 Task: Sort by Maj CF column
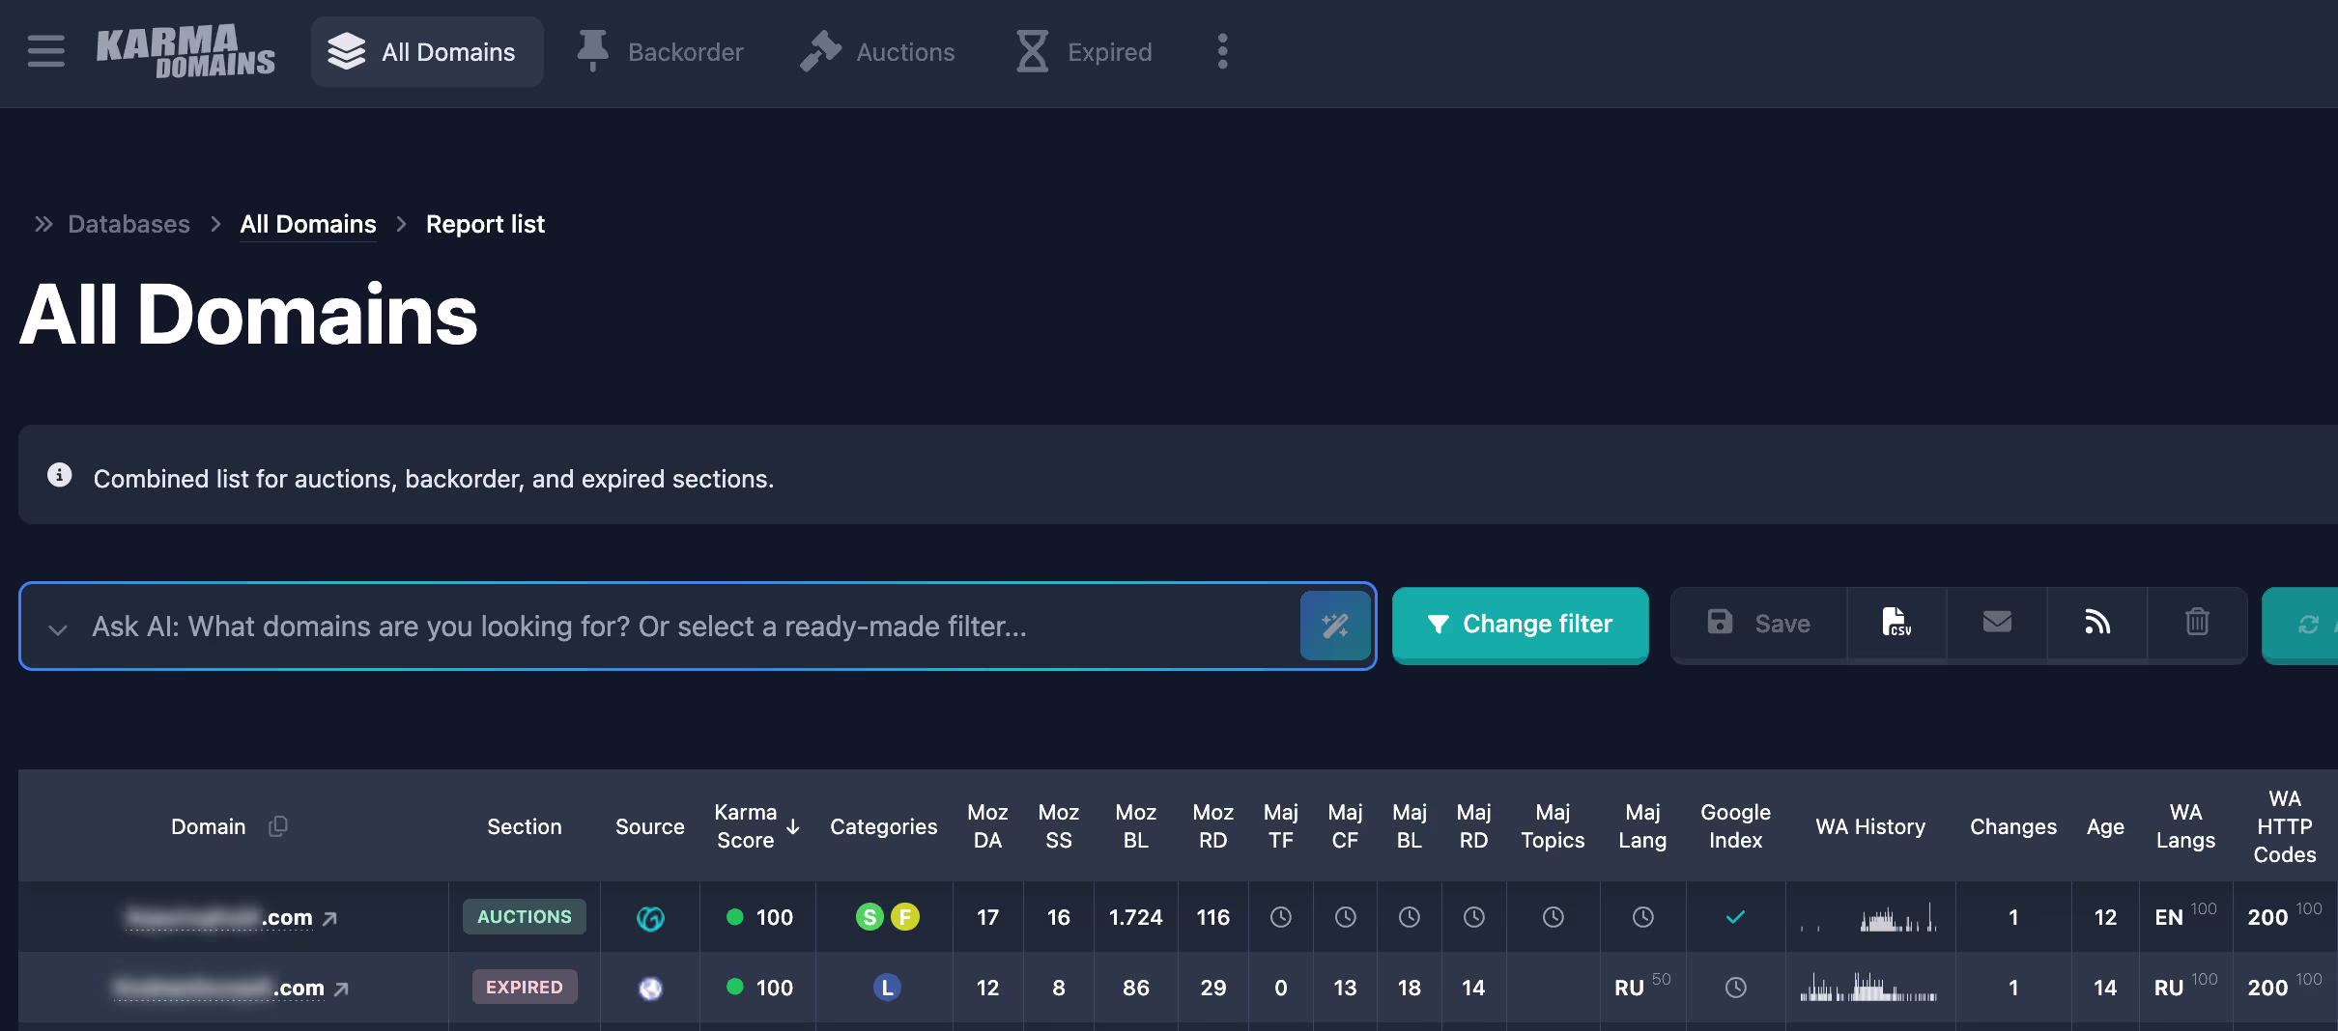tap(1345, 826)
